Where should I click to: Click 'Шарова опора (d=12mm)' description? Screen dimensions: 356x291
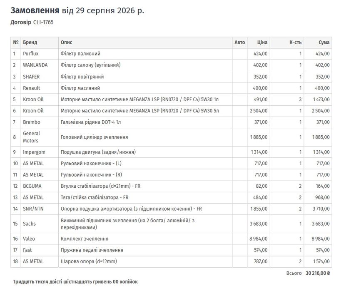pyautogui.click(x=89, y=261)
